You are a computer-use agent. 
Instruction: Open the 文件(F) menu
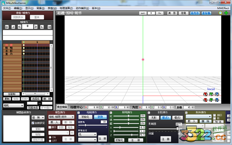click(6, 8)
